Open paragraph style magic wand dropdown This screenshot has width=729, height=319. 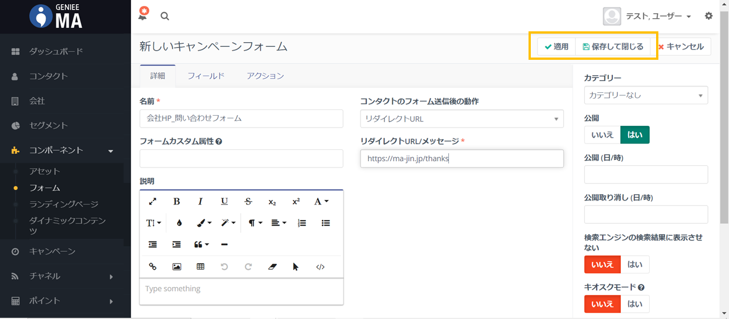click(x=228, y=223)
